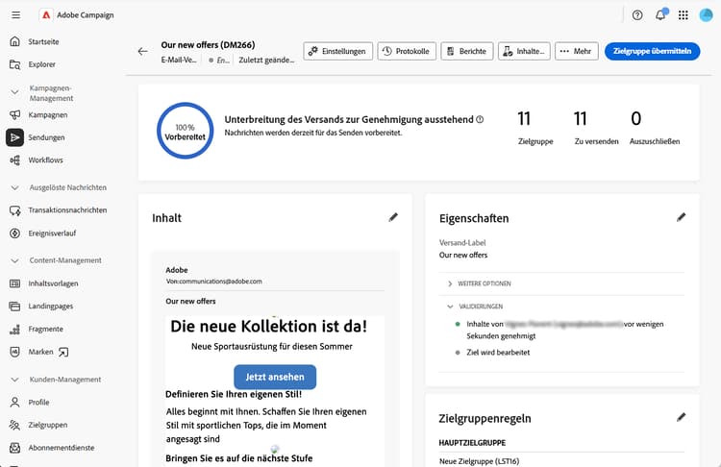This screenshot has width=721, height=467.
Task: Click the Marken external link arrow
Action: [x=63, y=352]
